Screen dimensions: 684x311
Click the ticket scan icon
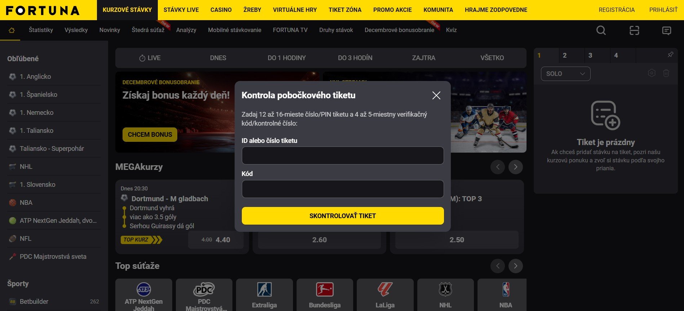pos(634,30)
